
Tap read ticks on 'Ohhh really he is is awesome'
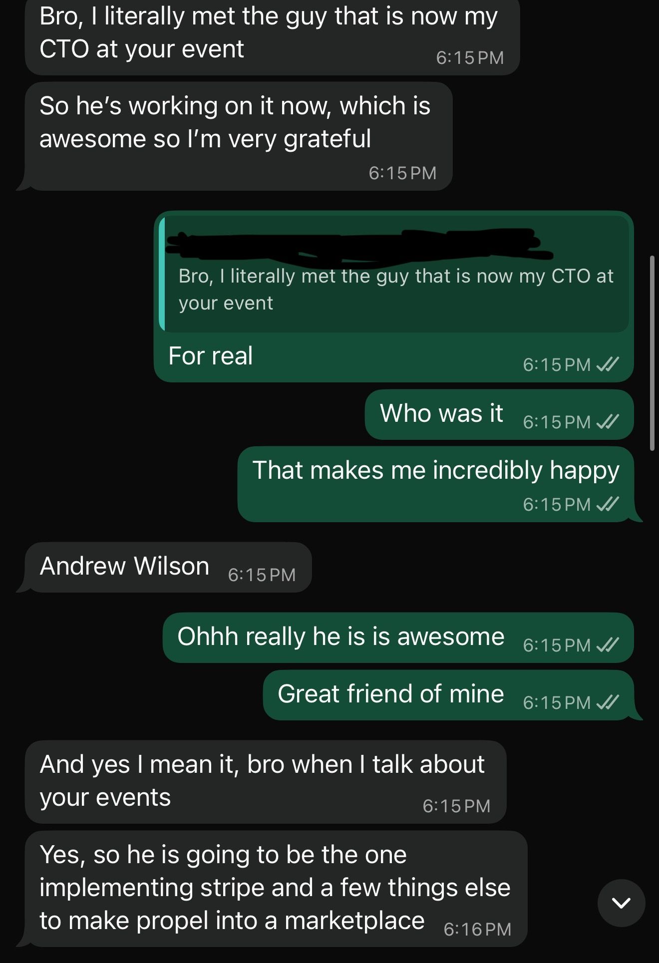click(608, 645)
